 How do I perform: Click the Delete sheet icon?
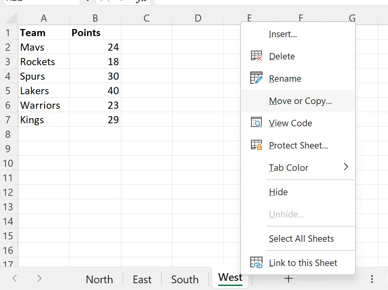pos(256,56)
